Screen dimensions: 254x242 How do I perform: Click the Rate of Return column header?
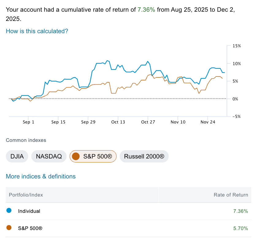(x=231, y=195)
